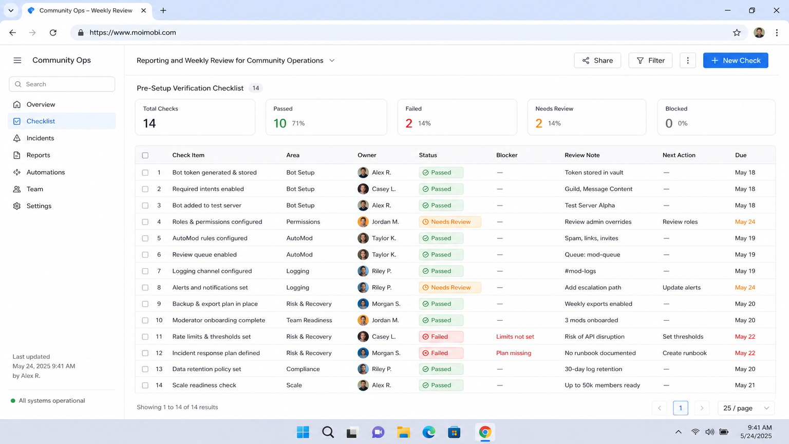The height and width of the screenshot is (444, 789).
Task: Click "Create runbook" next action
Action: [x=685, y=353]
